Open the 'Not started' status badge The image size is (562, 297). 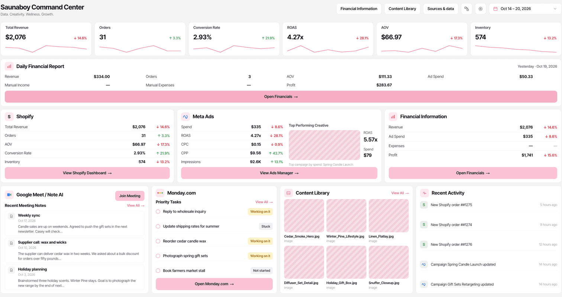(262, 271)
